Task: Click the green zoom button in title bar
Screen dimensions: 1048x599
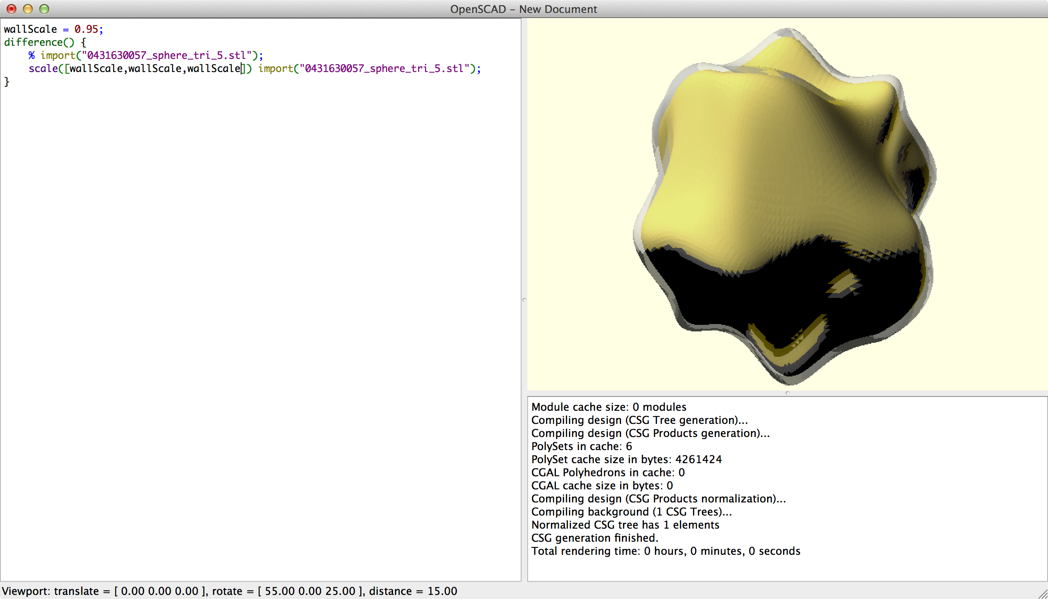Action: pos(44,9)
